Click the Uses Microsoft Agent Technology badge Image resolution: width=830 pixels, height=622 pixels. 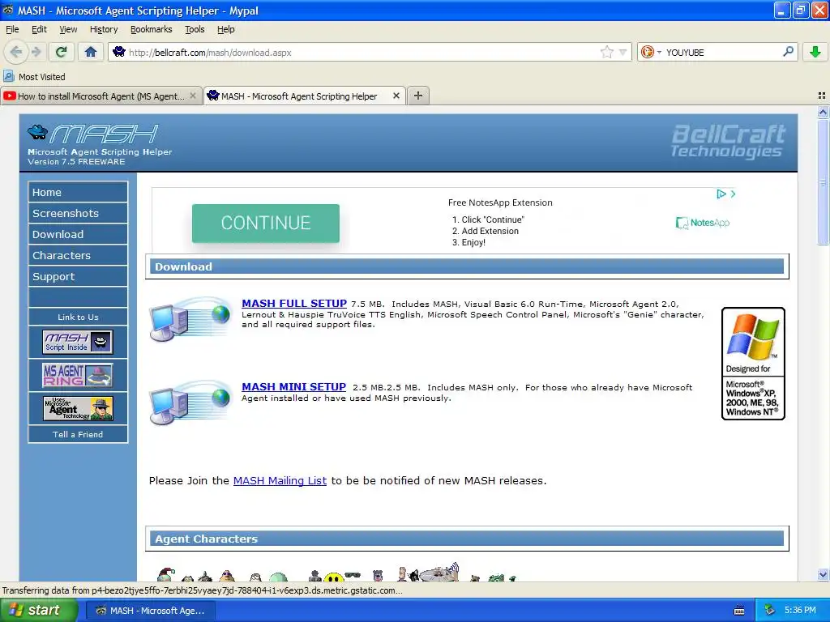point(78,408)
